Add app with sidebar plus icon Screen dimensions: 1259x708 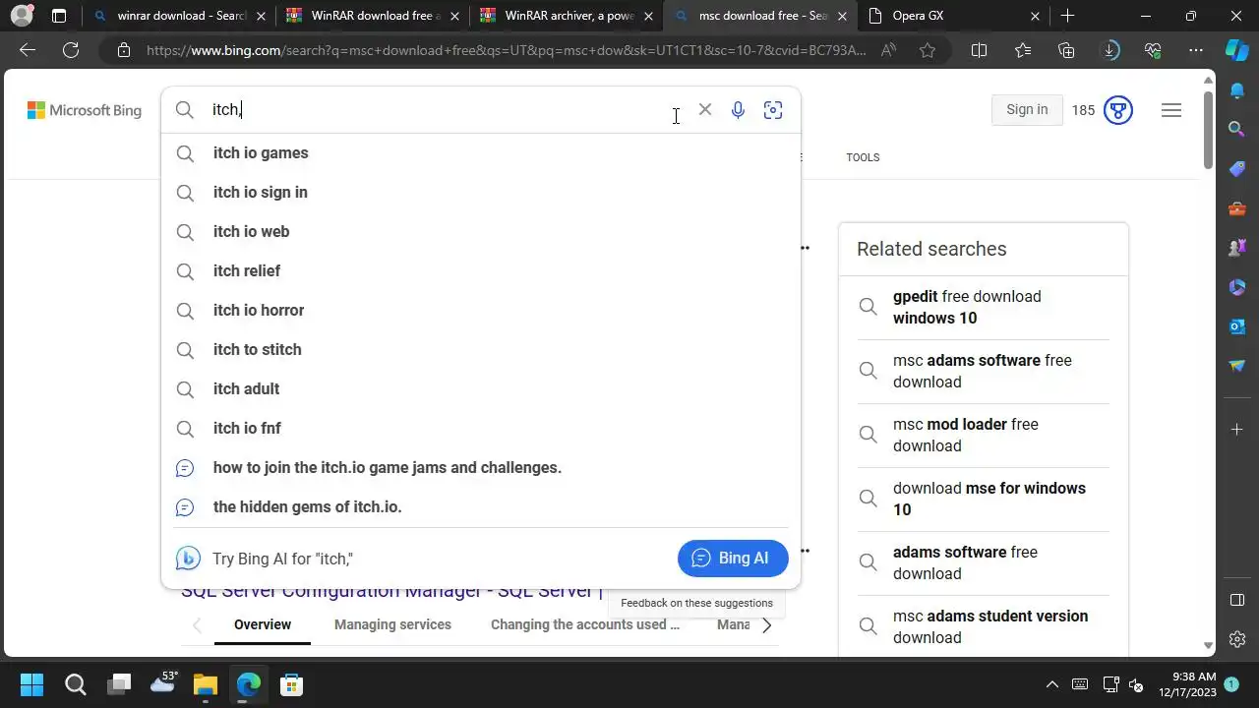coord(1237,430)
